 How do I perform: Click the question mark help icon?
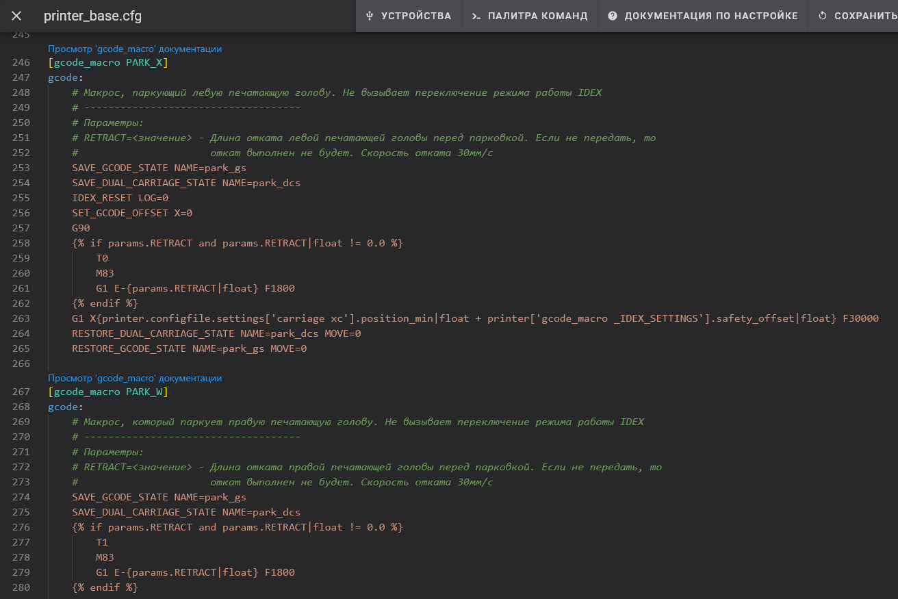click(x=613, y=16)
